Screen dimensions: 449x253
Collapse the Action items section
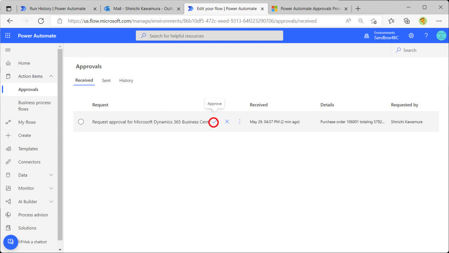tap(51, 76)
